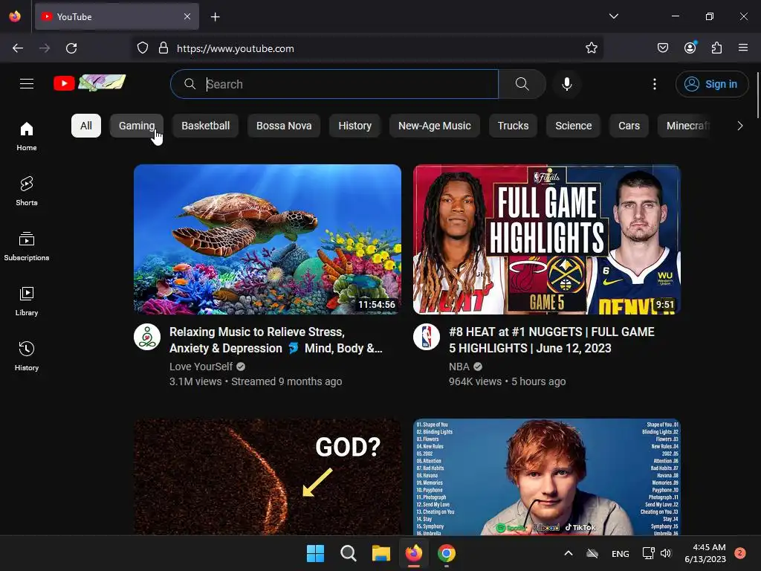
Task: Open Ed Sheeran playlist thumbnail
Action: (547, 477)
